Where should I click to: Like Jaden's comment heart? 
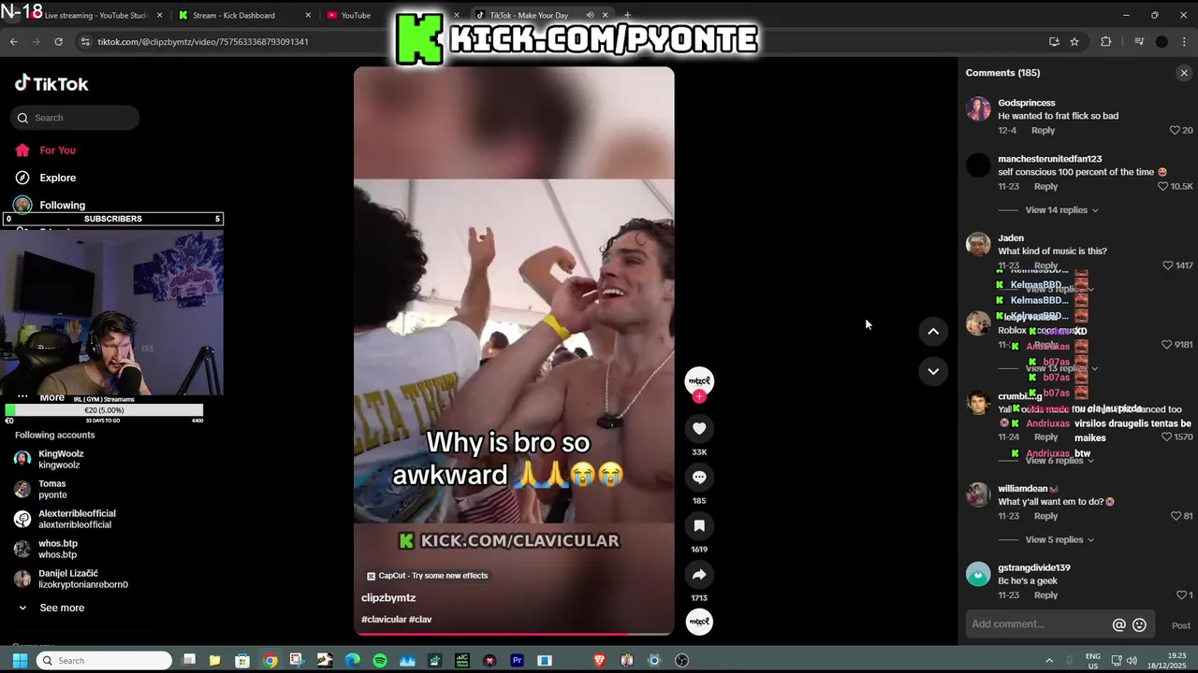click(1167, 265)
